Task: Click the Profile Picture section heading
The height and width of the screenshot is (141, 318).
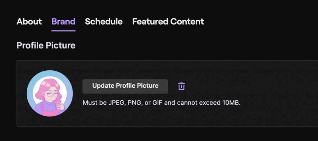Action: [x=46, y=46]
